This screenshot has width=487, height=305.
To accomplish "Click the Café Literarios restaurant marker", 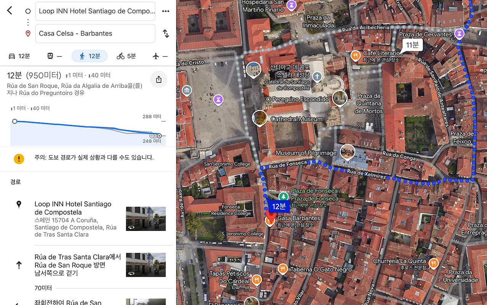I will point(355,56).
